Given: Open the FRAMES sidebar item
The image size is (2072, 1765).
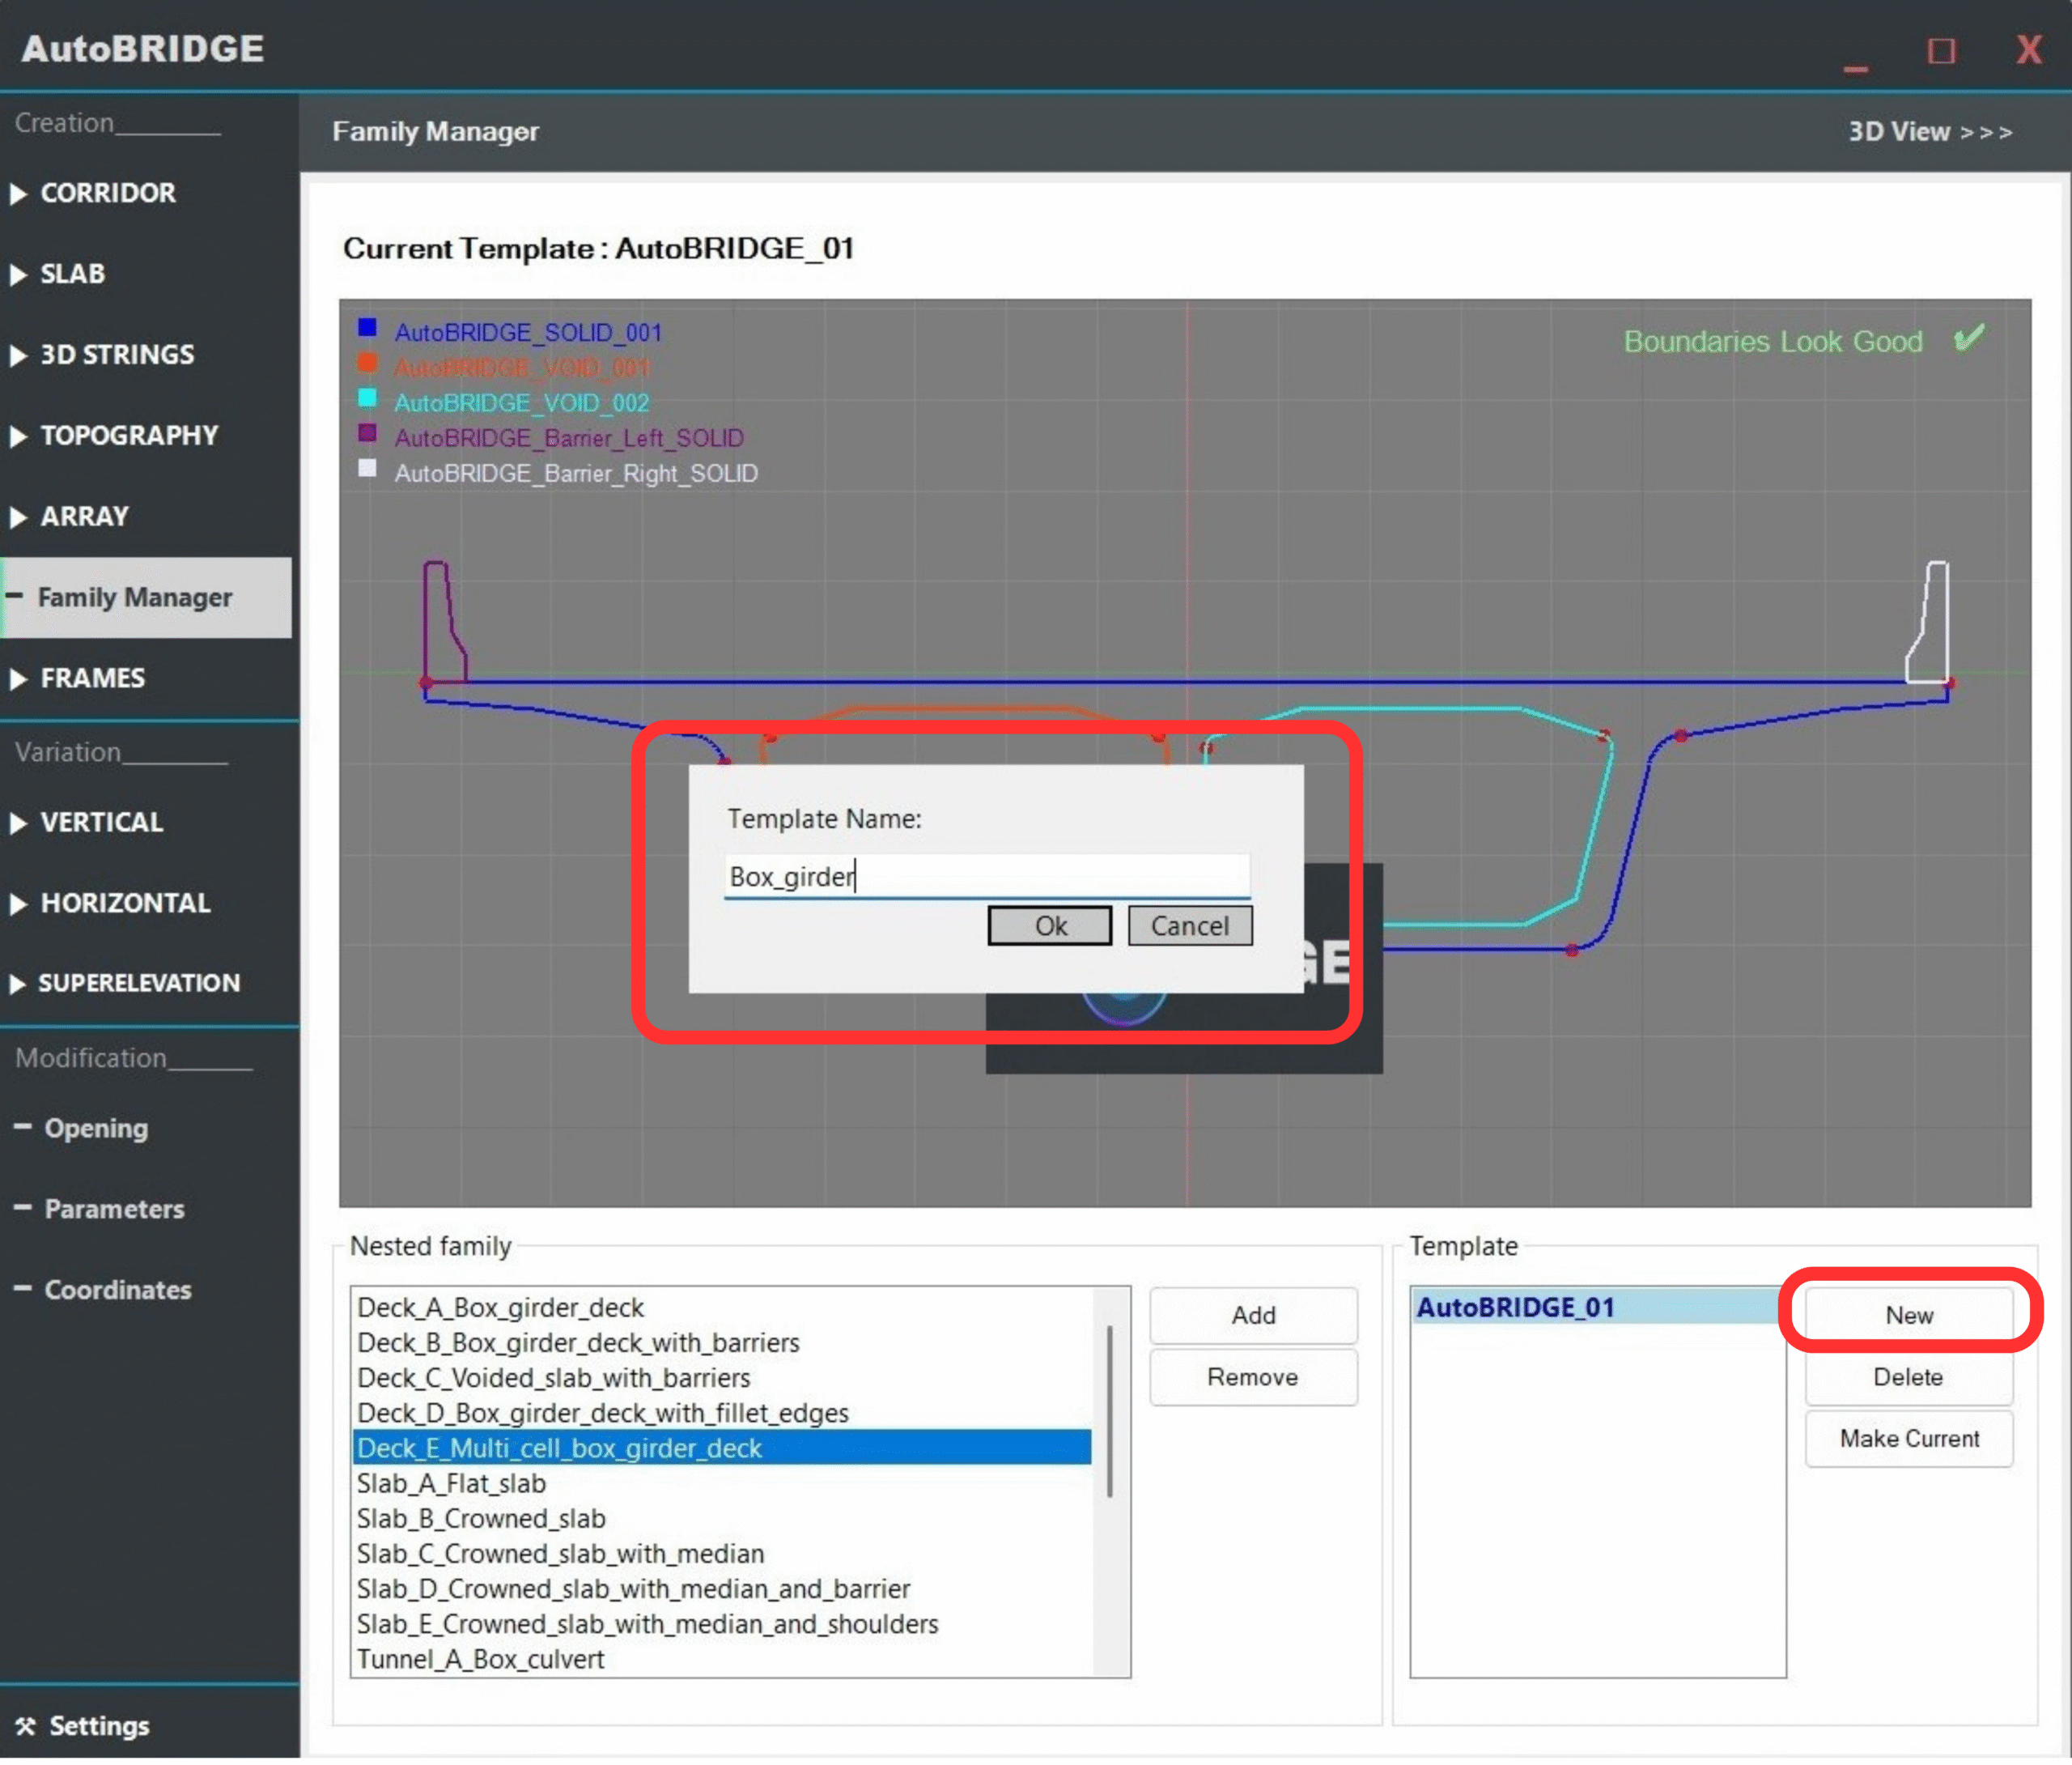Looking at the screenshot, I should [x=92, y=679].
